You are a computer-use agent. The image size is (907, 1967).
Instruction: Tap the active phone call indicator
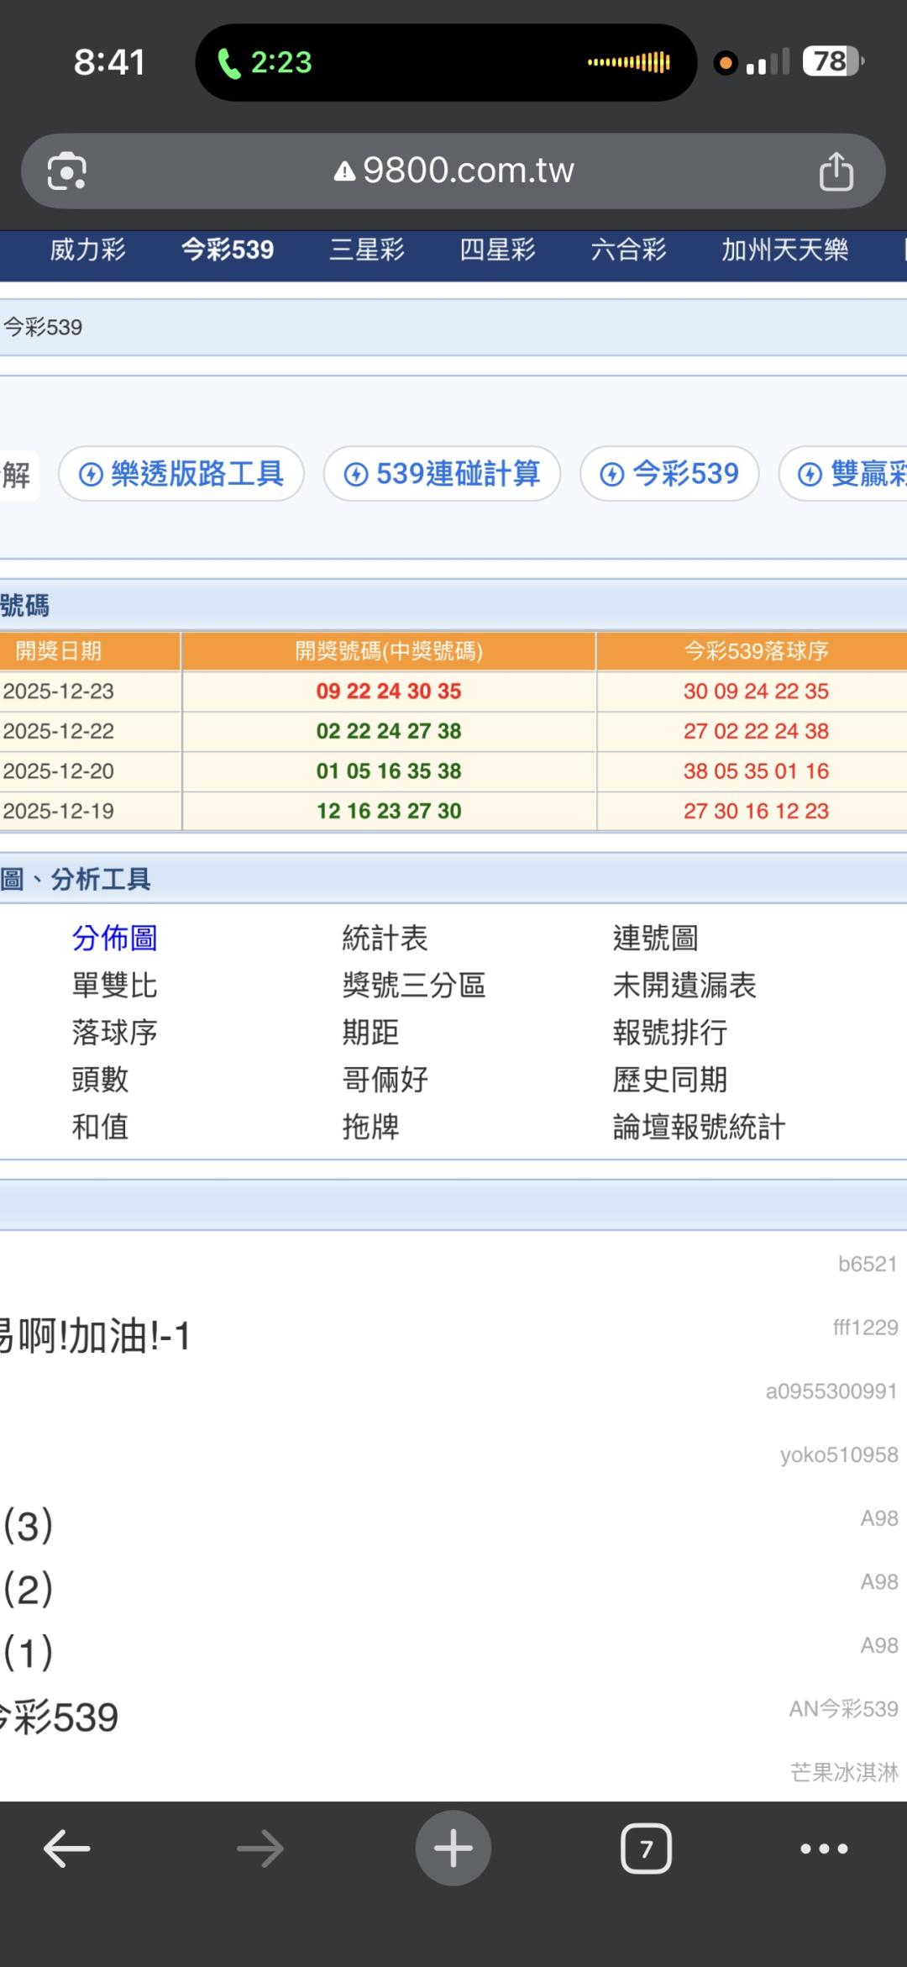(265, 62)
